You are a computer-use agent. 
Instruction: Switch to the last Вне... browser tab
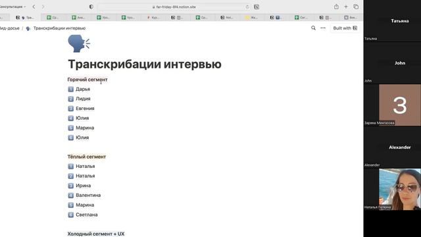[351, 18]
